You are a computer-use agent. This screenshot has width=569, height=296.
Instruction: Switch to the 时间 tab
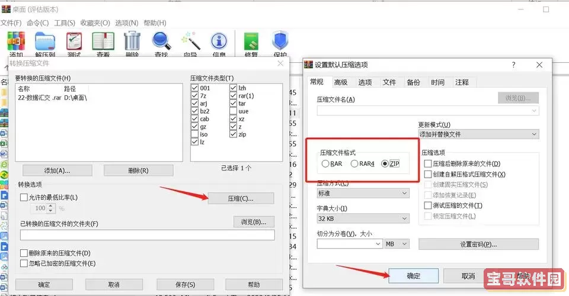pyautogui.click(x=437, y=82)
